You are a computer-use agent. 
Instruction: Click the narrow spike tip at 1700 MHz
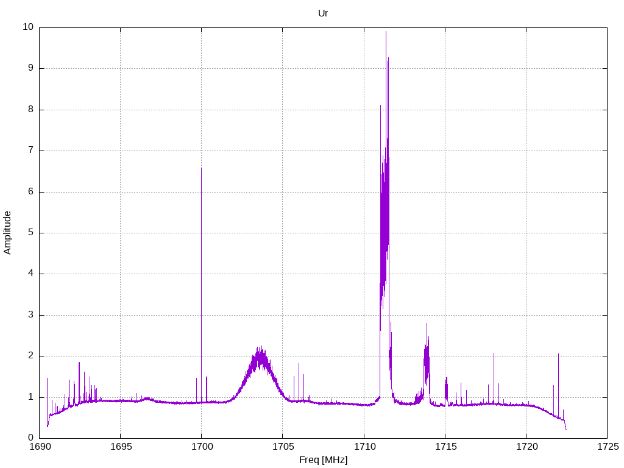pos(201,169)
